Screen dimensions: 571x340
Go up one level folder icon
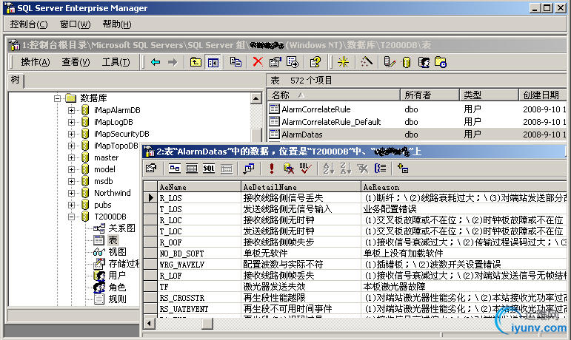196,62
